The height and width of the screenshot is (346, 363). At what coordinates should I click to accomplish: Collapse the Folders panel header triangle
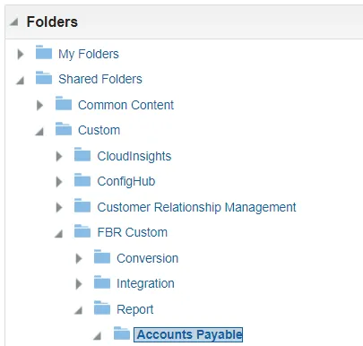tap(14, 22)
